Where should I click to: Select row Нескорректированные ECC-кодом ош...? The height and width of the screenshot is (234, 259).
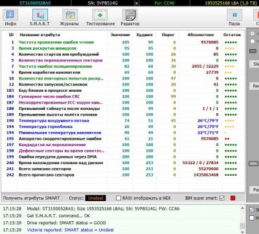(x=123, y=103)
